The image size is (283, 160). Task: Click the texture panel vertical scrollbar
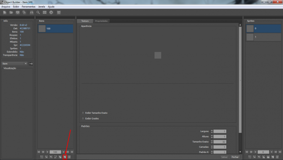(240, 80)
